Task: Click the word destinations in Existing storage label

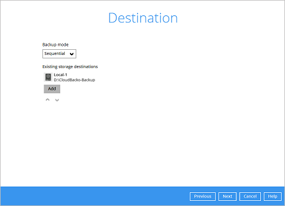Action: (x=86, y=67)
